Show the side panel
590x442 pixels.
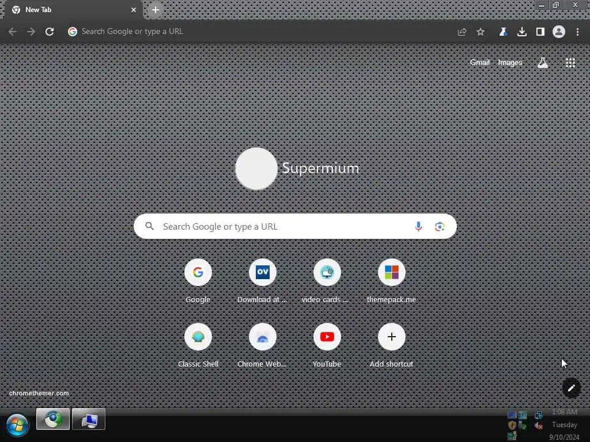[540, 32]
